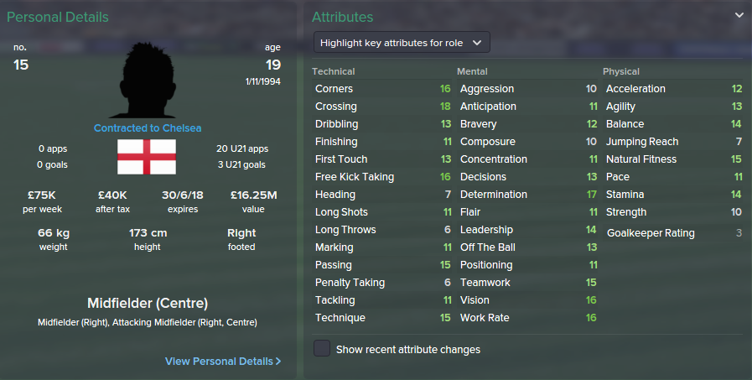The width and height of the screenshot is (752, 380).
Task: Click the arrow next to View Personal Details
Action: pyautogui.click(x=278, y=362)
